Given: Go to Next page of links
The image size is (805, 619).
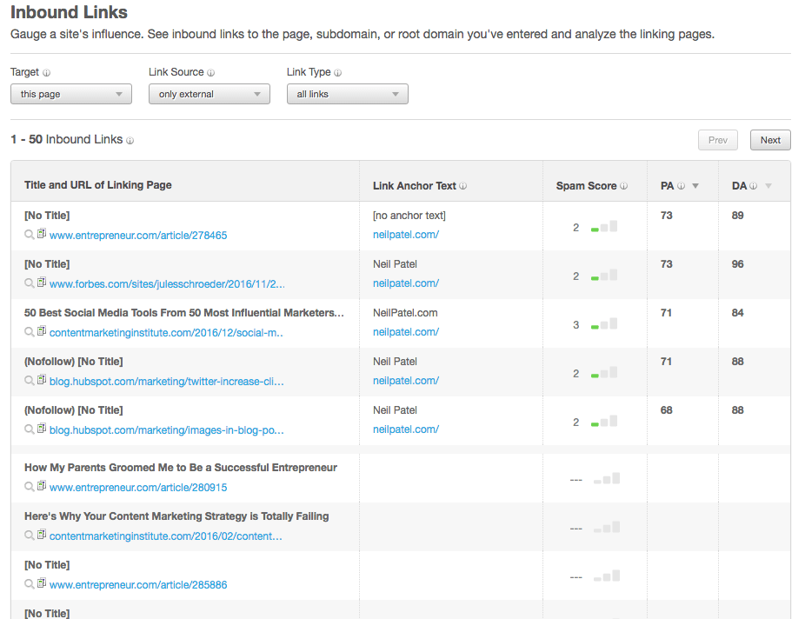Looking at the screenshot, I should point(770,140).
